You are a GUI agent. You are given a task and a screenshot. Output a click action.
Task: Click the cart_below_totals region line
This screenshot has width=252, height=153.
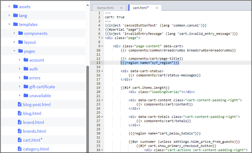pos(165,133)
